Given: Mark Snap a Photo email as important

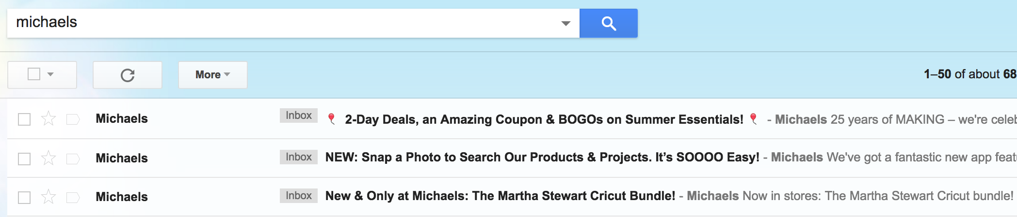Looking at the screenshot, I should 73,159.
